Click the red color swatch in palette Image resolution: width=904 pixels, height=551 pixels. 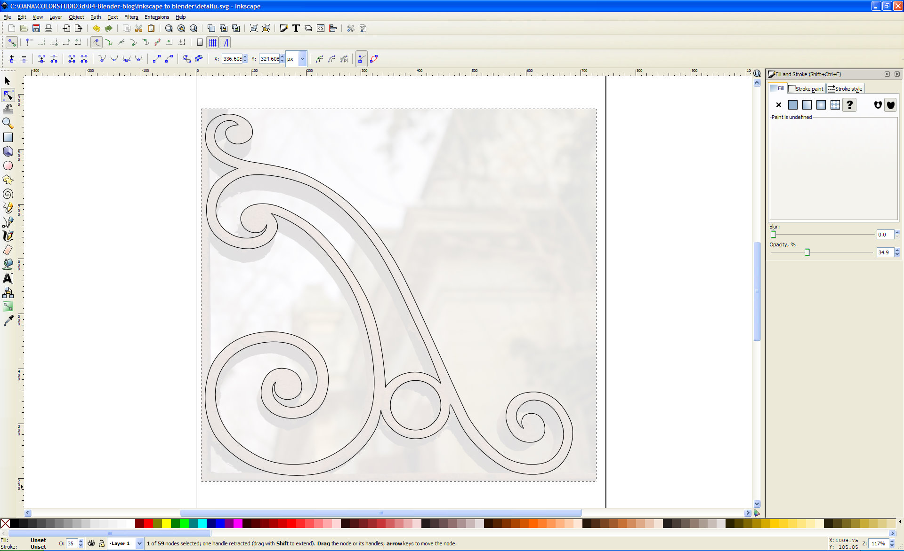point(148,523)
